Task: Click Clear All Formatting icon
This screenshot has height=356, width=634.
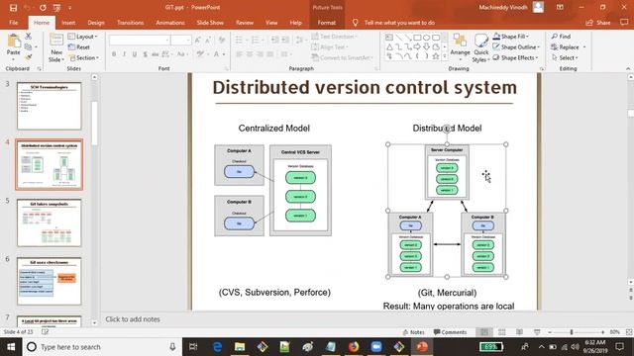Action: [222, 40]
